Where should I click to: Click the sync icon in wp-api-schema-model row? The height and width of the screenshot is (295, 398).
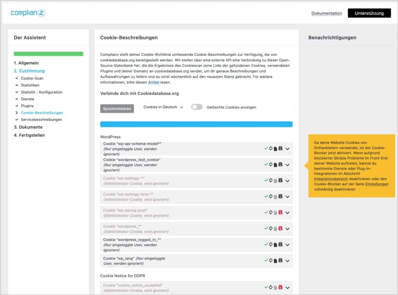(271, 148)
